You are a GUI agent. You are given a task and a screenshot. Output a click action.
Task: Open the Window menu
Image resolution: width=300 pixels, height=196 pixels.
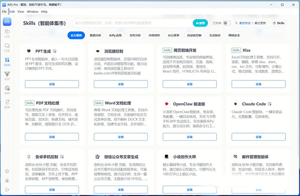33,12
